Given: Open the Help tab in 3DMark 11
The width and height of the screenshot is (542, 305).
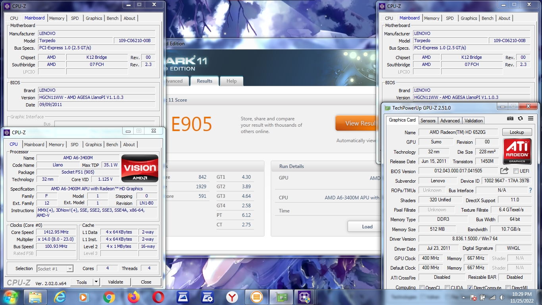Looking at the screenshot, I should pyautogui.click(x=231, y=81).
